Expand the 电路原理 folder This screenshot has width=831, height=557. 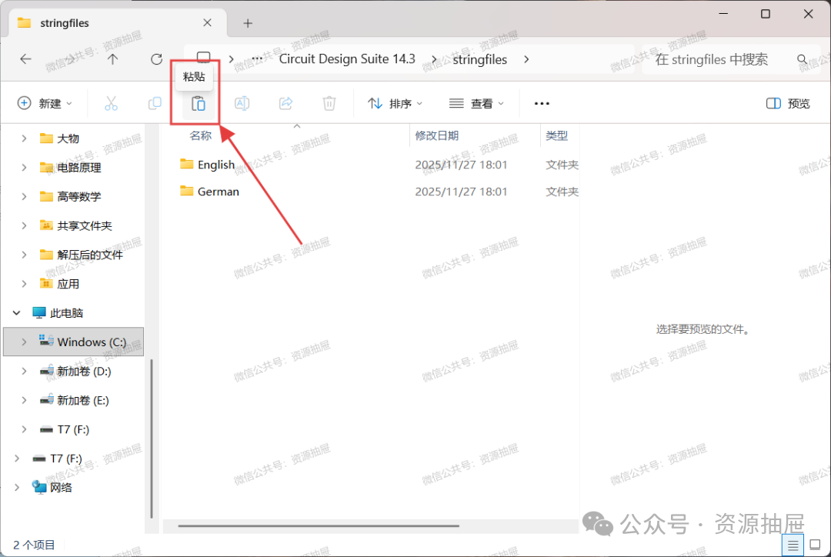(x=24, y=168)
